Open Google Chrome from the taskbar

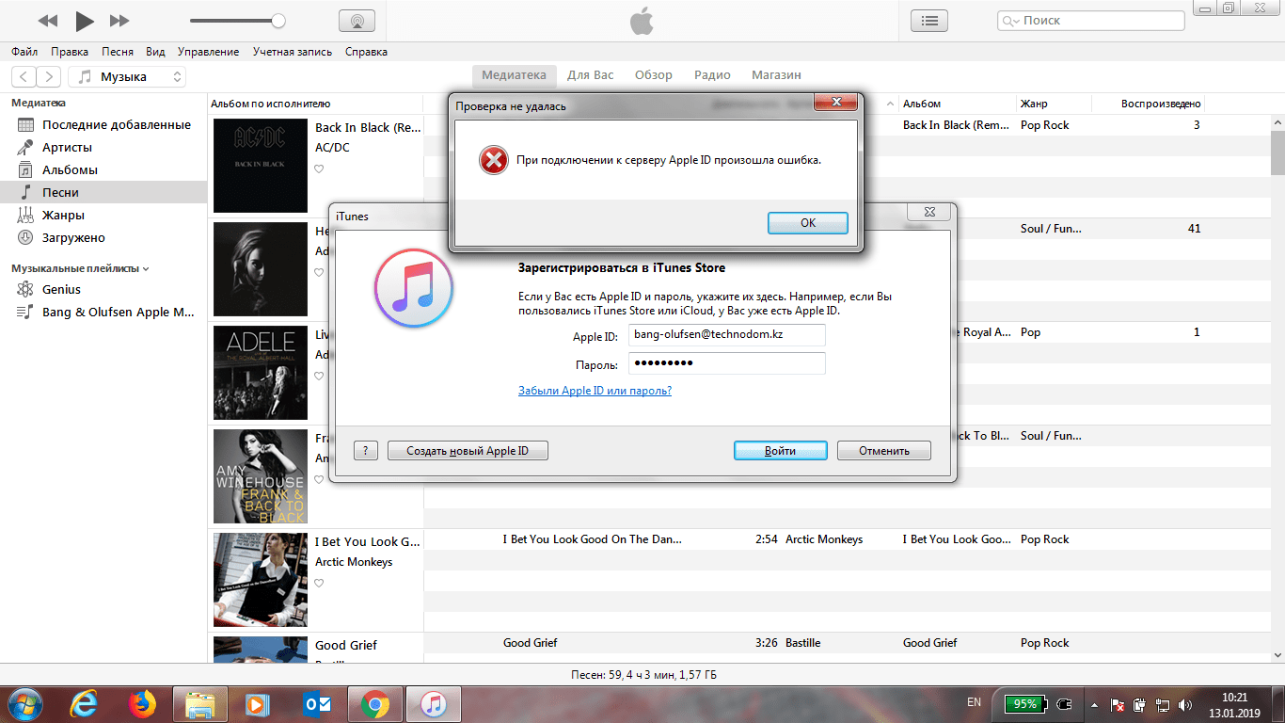pyautogui.click(x=375, y=704)
